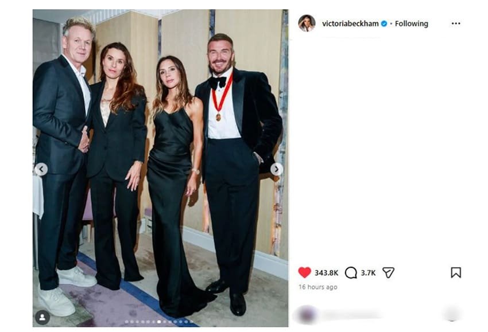This screenshot has width=488, height=332.
Task: Select the active highlighted carousel dot
Action: point(159,322)
